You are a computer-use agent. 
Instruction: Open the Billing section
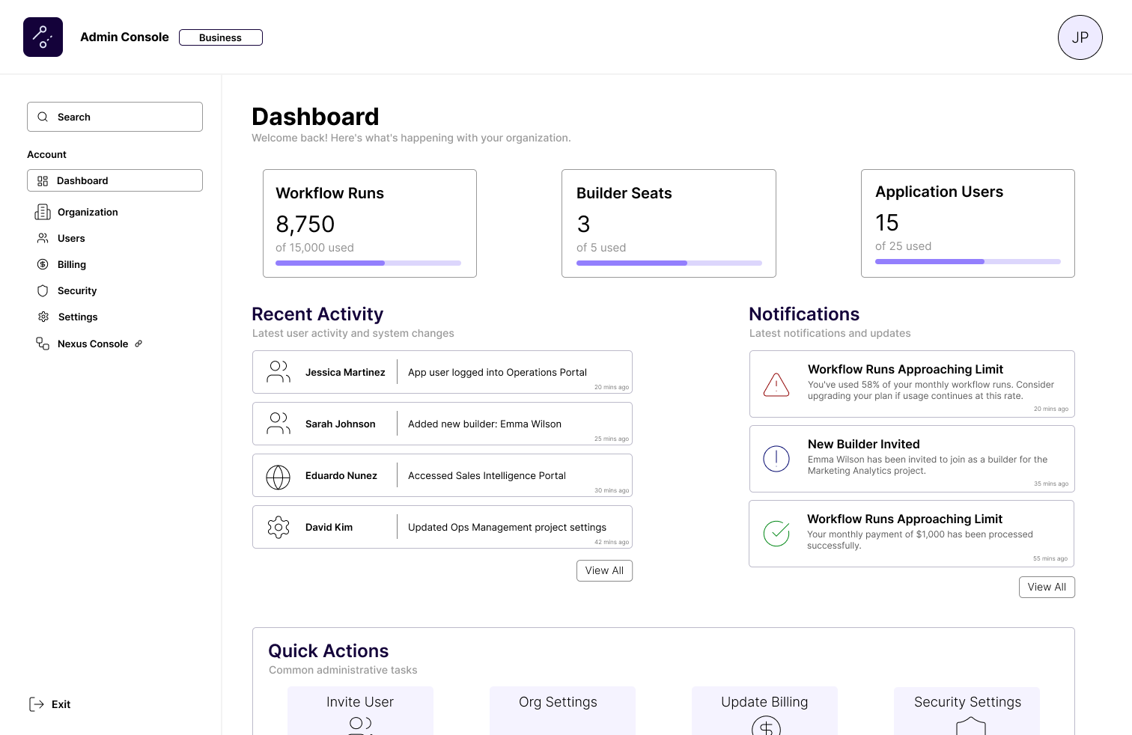pyautogui.click(x=72, y=265)
